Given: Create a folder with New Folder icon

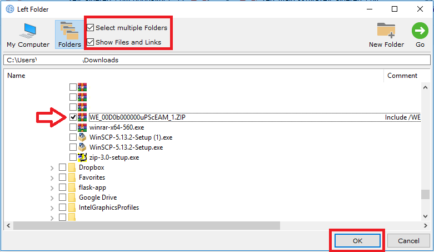Looking at the screenshot, I should pos(386,31).
